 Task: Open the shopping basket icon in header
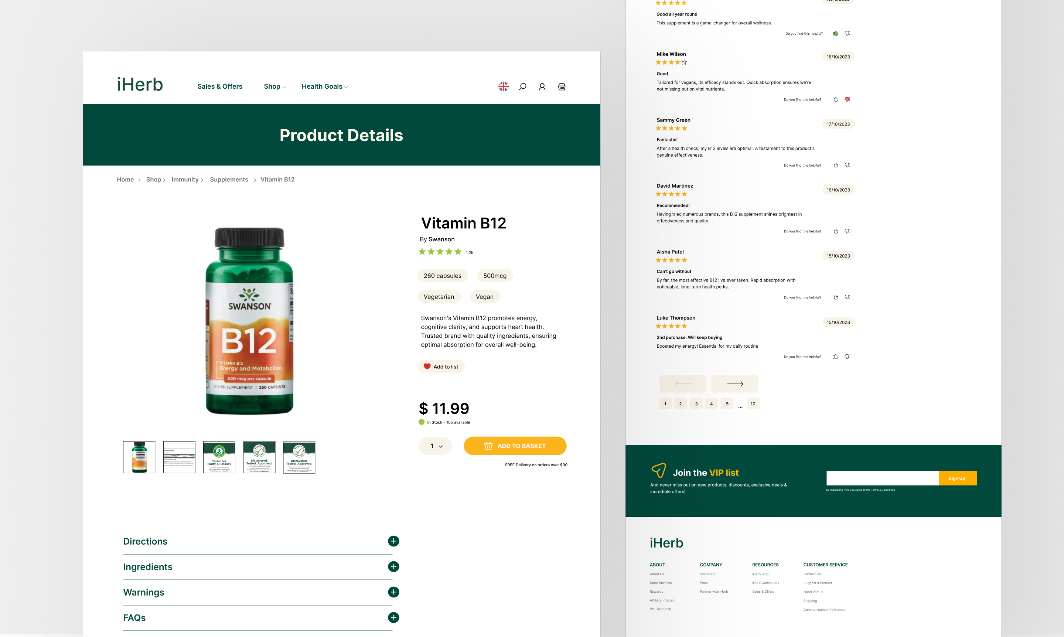pos(562,87)
